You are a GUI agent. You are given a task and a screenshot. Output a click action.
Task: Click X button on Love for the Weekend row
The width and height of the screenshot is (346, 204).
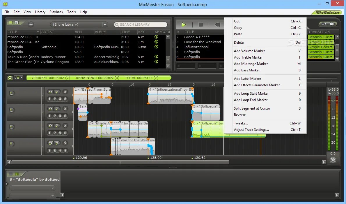point(65,143)
